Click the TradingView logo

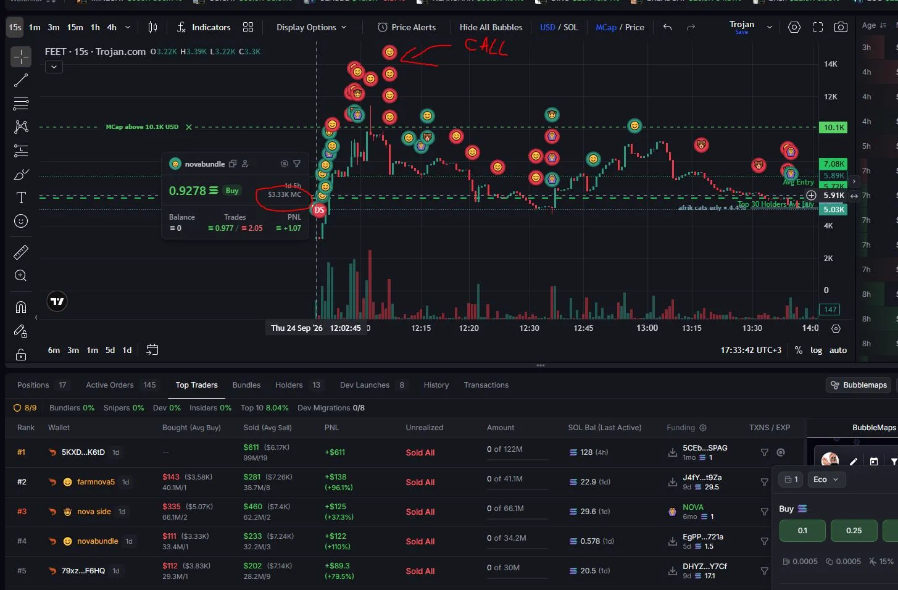(57, 301)
